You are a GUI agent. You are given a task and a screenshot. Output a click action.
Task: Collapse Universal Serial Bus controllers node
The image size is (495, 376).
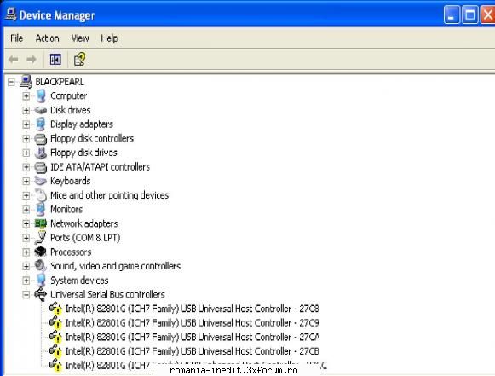[26, 295]
